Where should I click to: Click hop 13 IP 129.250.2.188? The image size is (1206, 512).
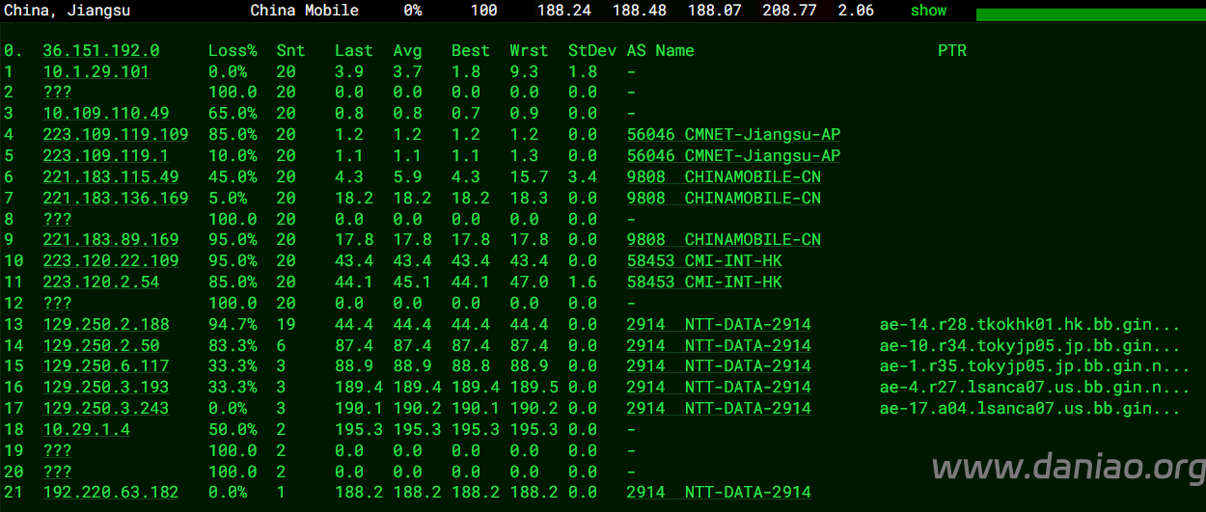[x=106, y=324]
